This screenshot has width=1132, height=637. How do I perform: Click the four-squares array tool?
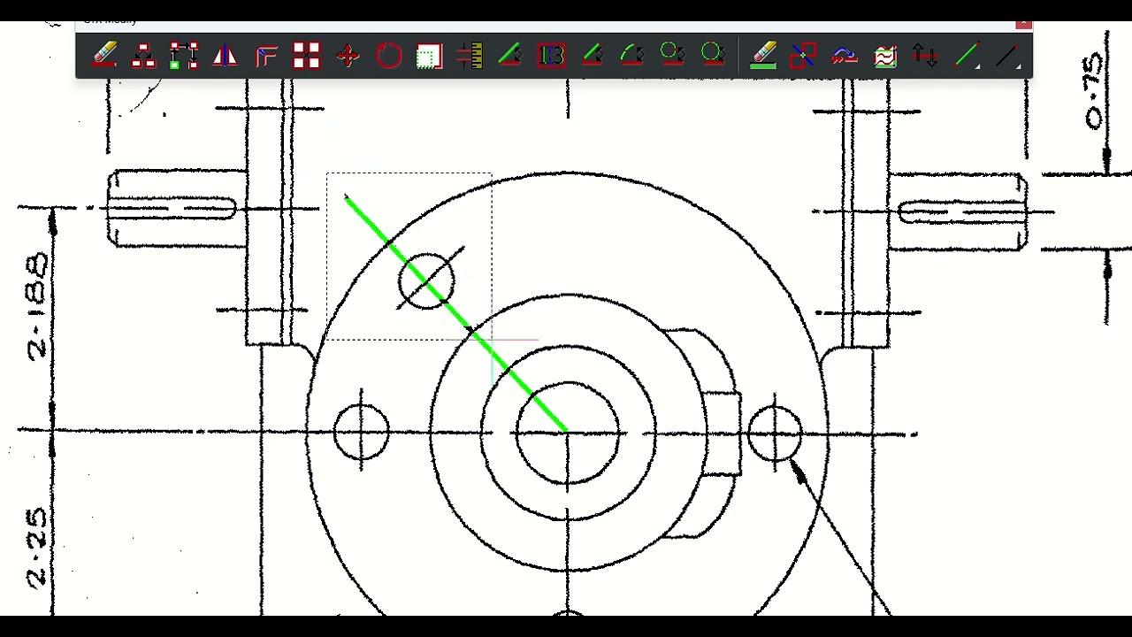(x=306, y=56)
